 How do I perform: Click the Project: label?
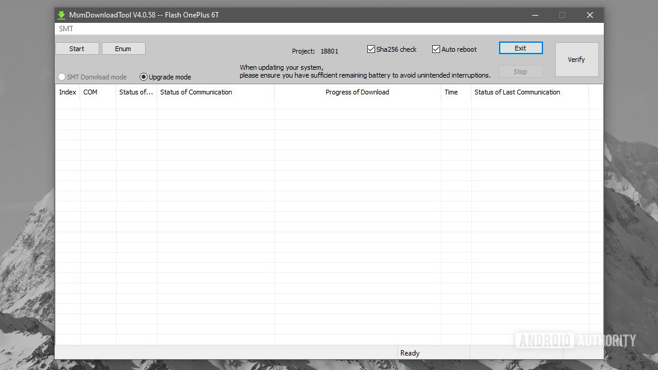(303, 51)
